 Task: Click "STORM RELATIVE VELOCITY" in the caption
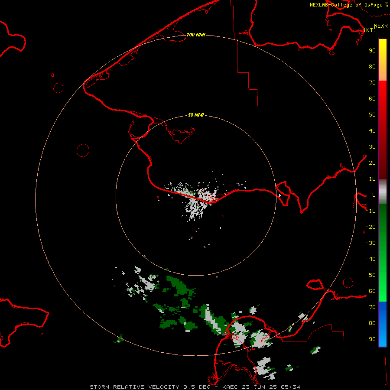click(x=134, y=387)
